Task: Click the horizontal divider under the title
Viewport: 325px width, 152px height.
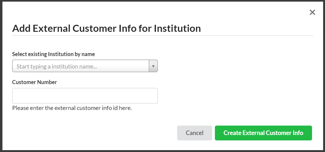Action: click(162, 36)
